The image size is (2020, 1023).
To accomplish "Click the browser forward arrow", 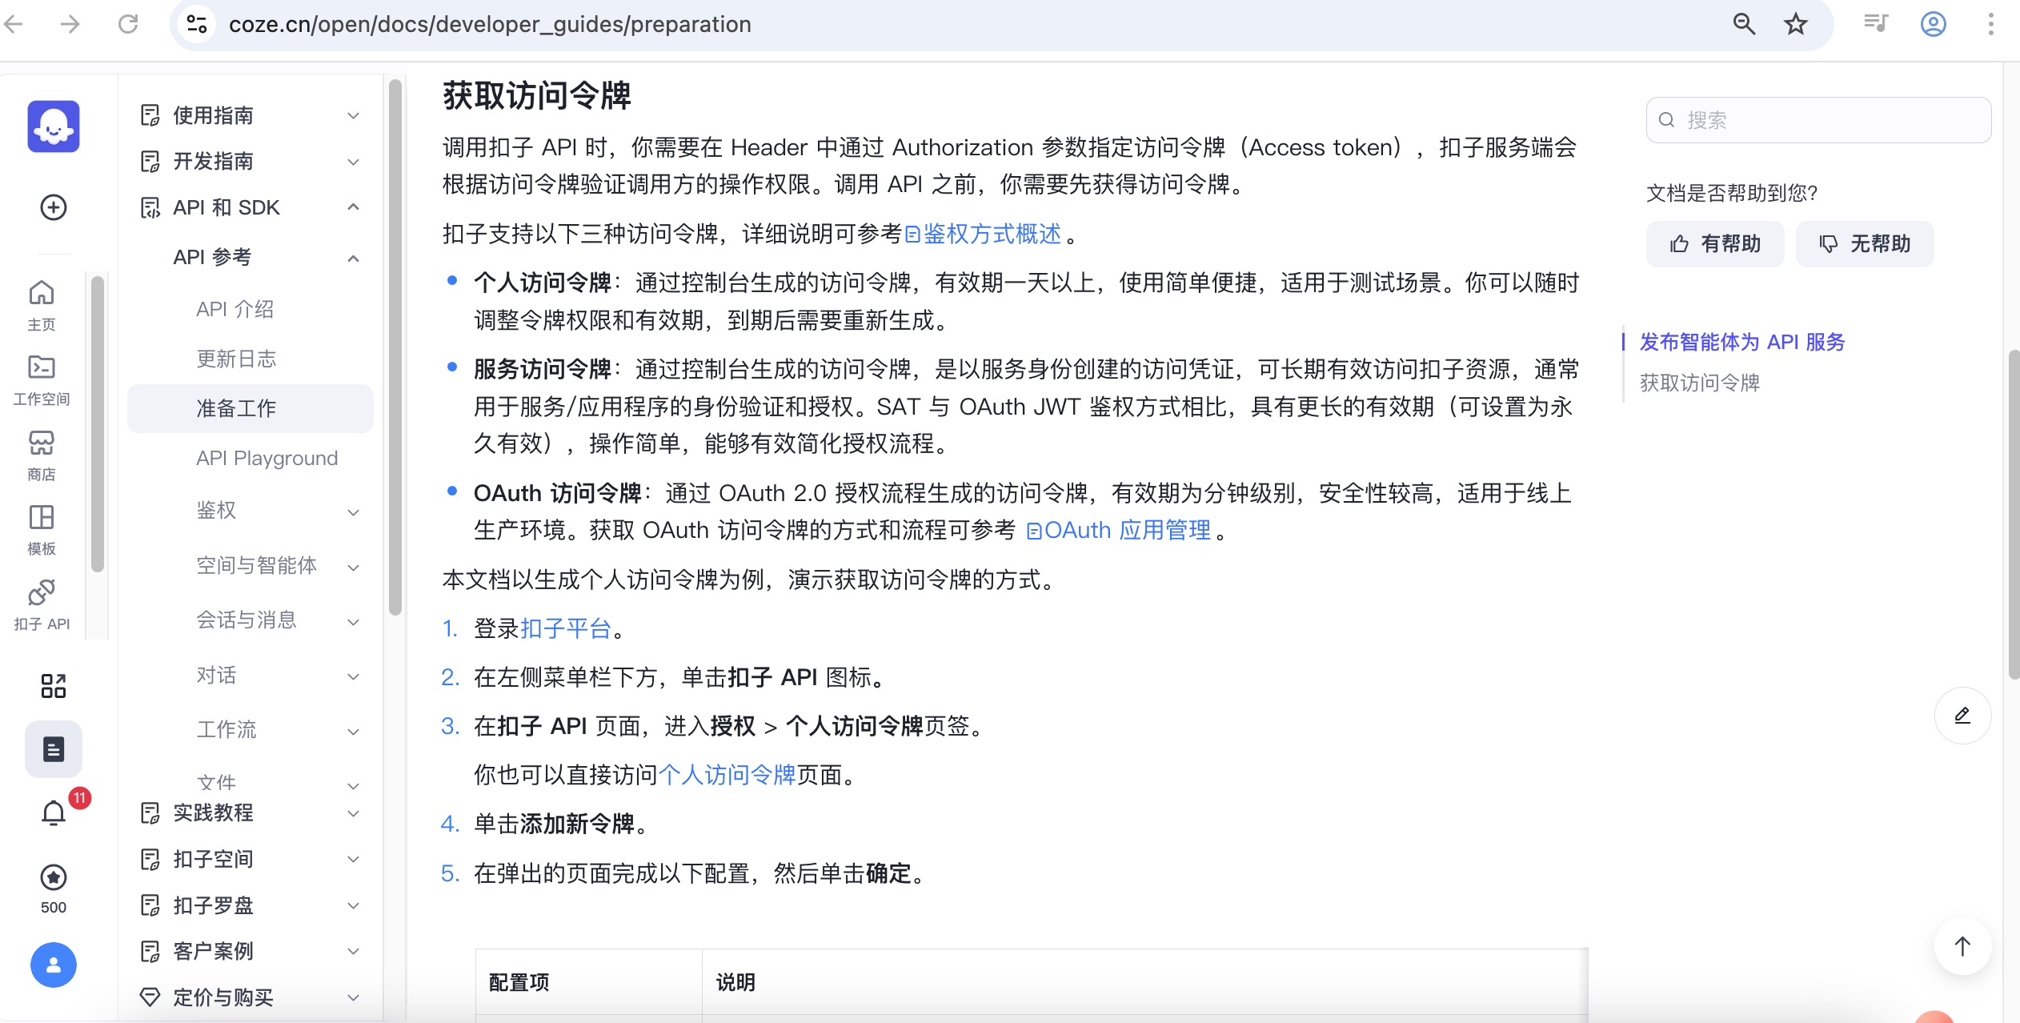I will click(x=70, y=24).
